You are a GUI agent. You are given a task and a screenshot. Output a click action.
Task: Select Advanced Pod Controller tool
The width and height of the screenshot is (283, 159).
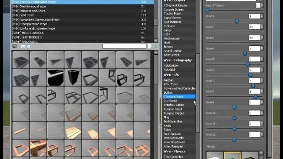point(180,88)
